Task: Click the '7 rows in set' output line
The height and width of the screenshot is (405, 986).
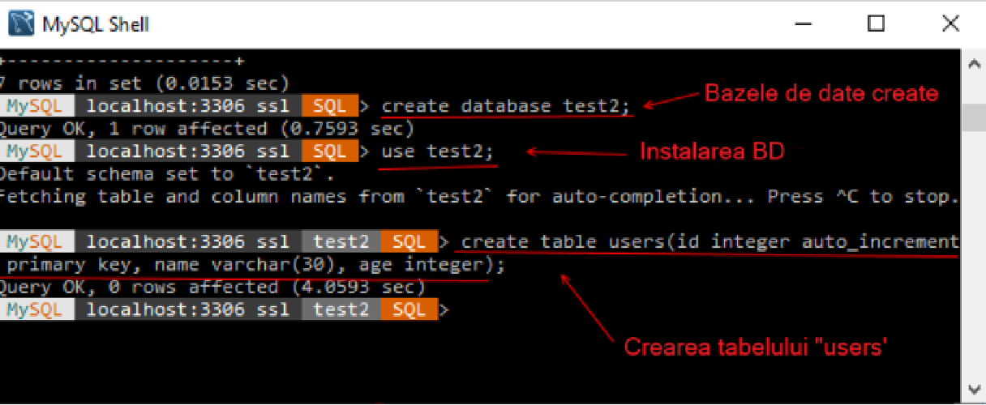Action: (144, 83)
